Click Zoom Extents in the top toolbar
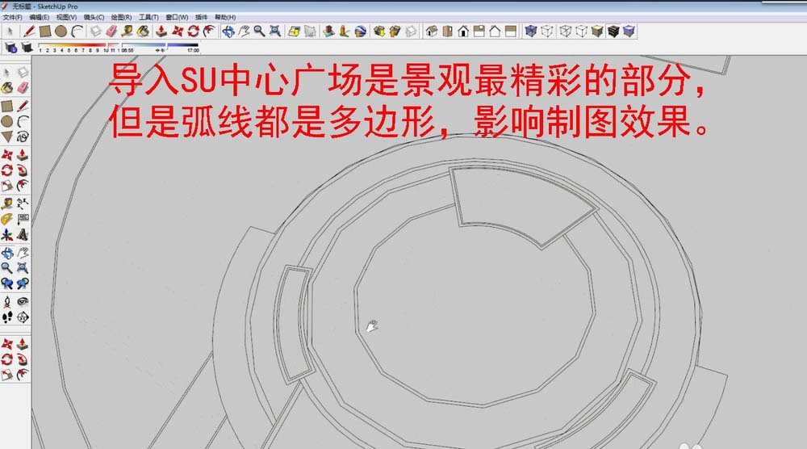This screenshot has height=449, width=807. click(x=275, y=31)
